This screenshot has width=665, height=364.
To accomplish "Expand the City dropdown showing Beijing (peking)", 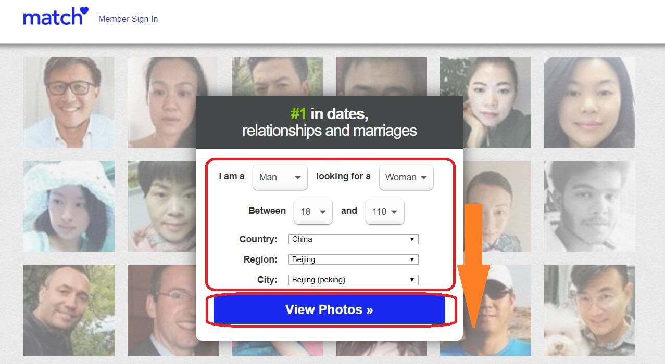I will tap(354, 280).
